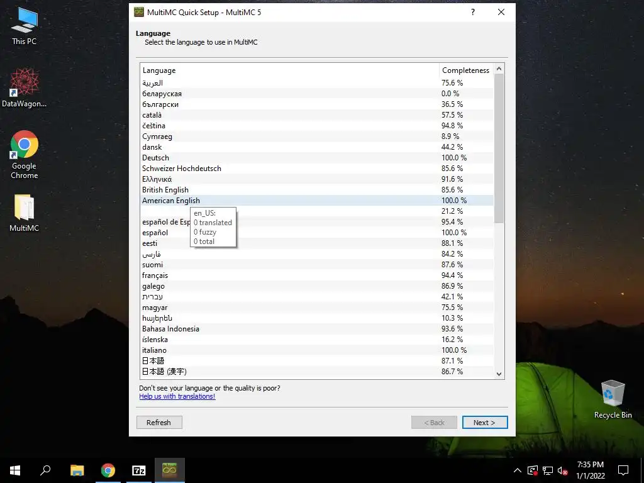The height and width of the screenshot is (483, 644).
Task: Select eesti language row
Action: (317, 243)
